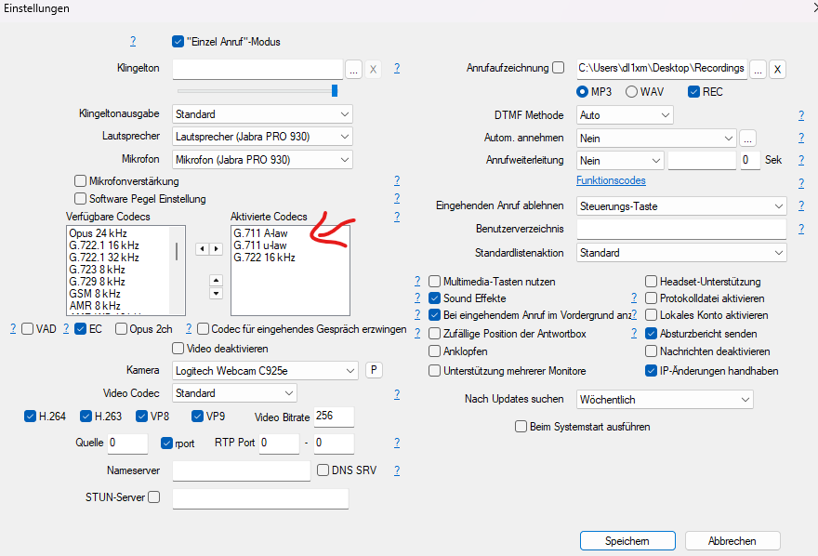818x556 pixels.
Task: Select Opus 24 kHz in Verfügbare Codecs
Action: [x=97, y=232]
